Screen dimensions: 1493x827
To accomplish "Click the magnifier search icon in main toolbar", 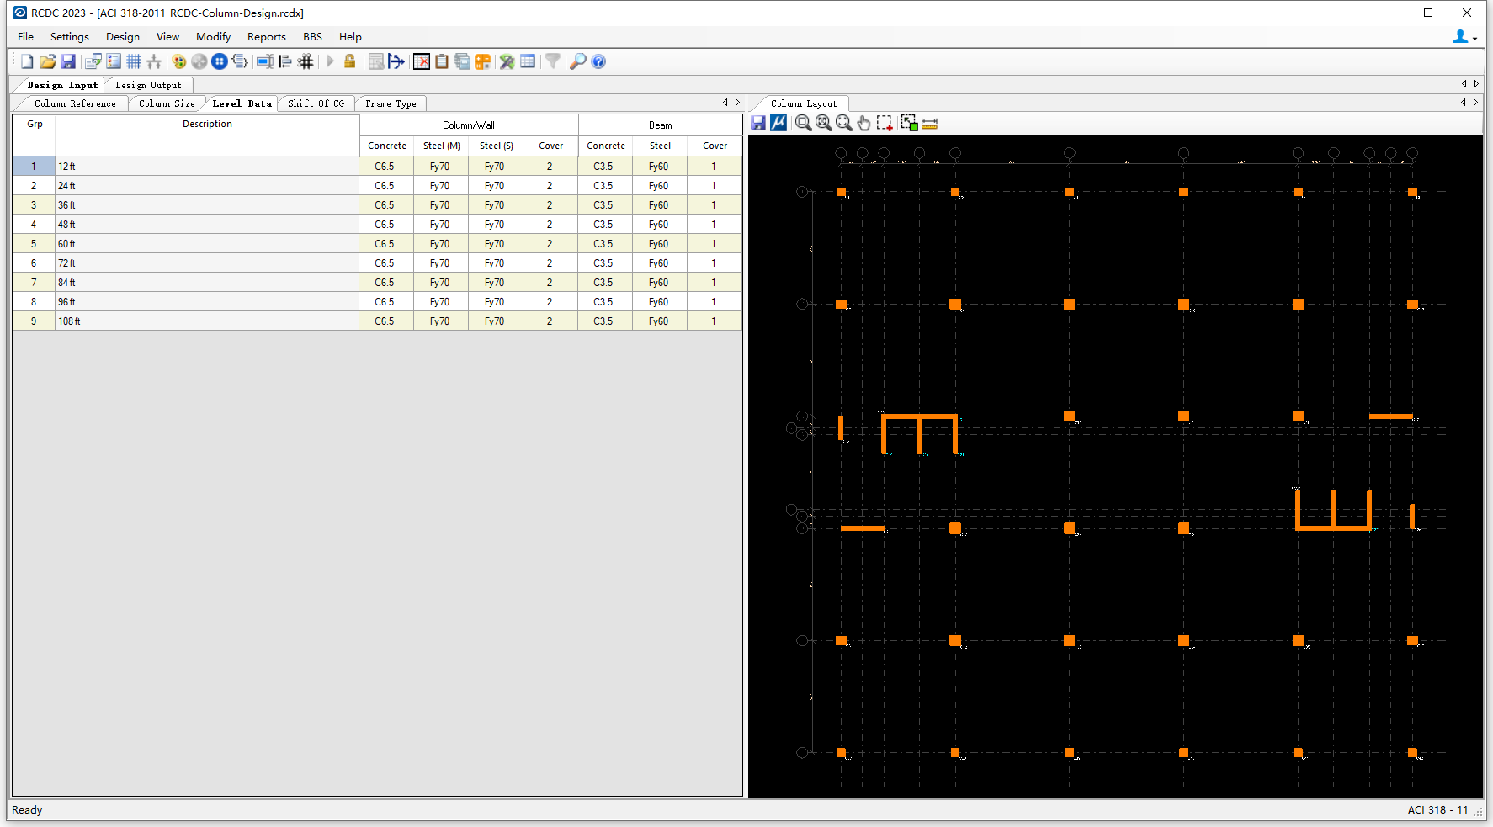I will click(x=577, y=61).
